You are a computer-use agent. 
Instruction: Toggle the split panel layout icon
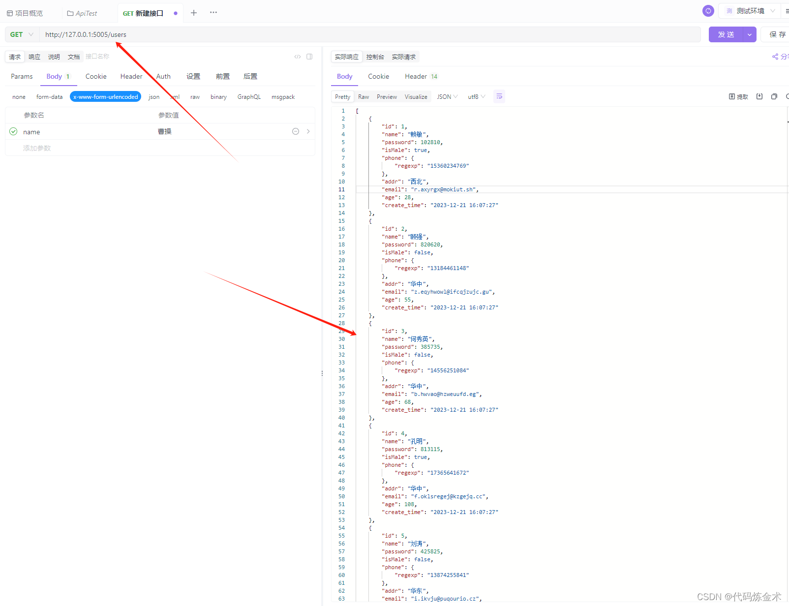pos(309,57)
